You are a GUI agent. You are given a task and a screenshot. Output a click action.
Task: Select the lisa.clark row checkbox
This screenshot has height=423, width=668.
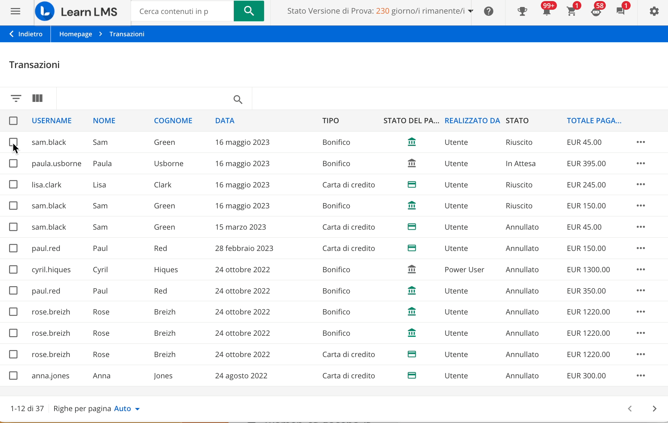(x=13, y=184)
